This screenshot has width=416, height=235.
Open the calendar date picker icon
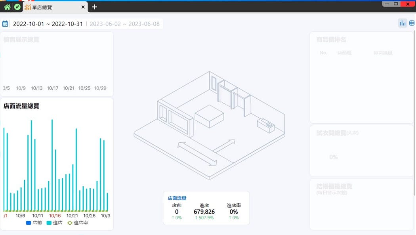click(5, 24)
